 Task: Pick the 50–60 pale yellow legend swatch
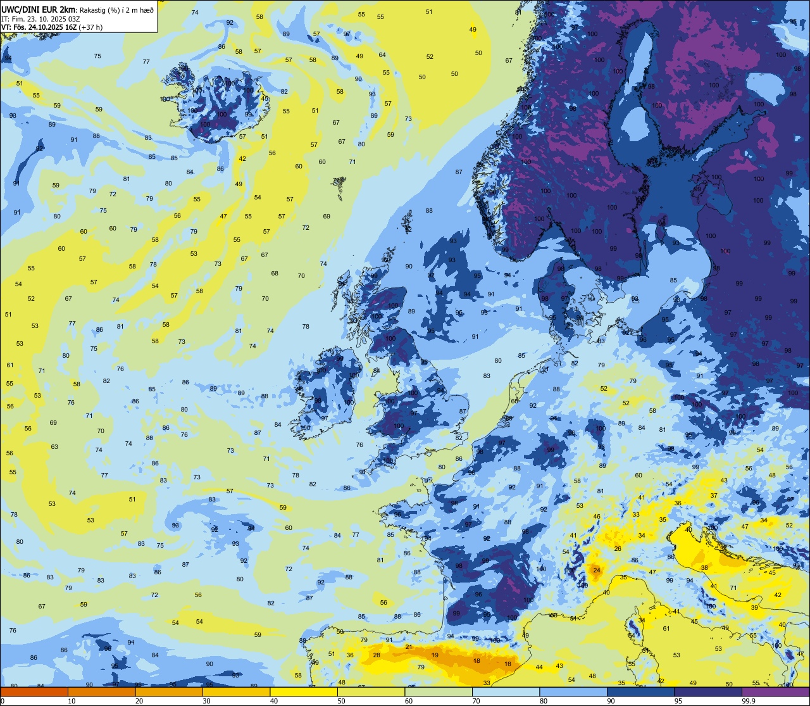[371, 692]
